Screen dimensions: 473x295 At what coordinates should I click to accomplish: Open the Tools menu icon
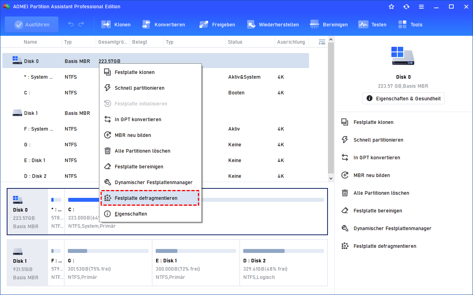tap(402, 24)
